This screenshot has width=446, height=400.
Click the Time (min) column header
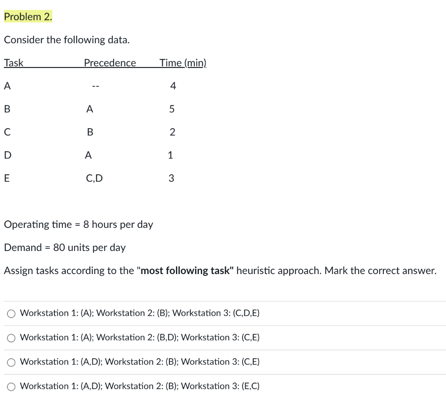(x=182, y=63)
